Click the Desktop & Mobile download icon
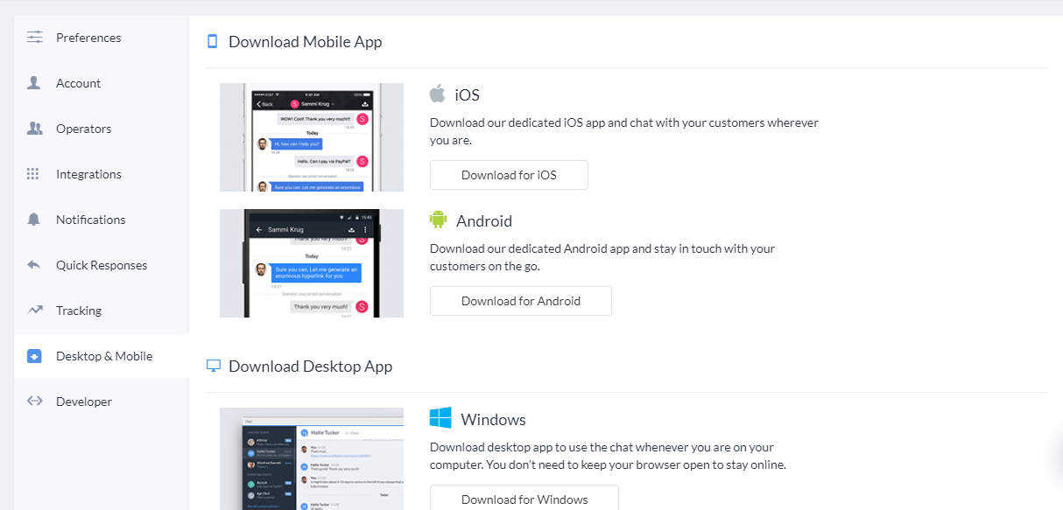The image size is (1063, 510). (x=34, y=356)
